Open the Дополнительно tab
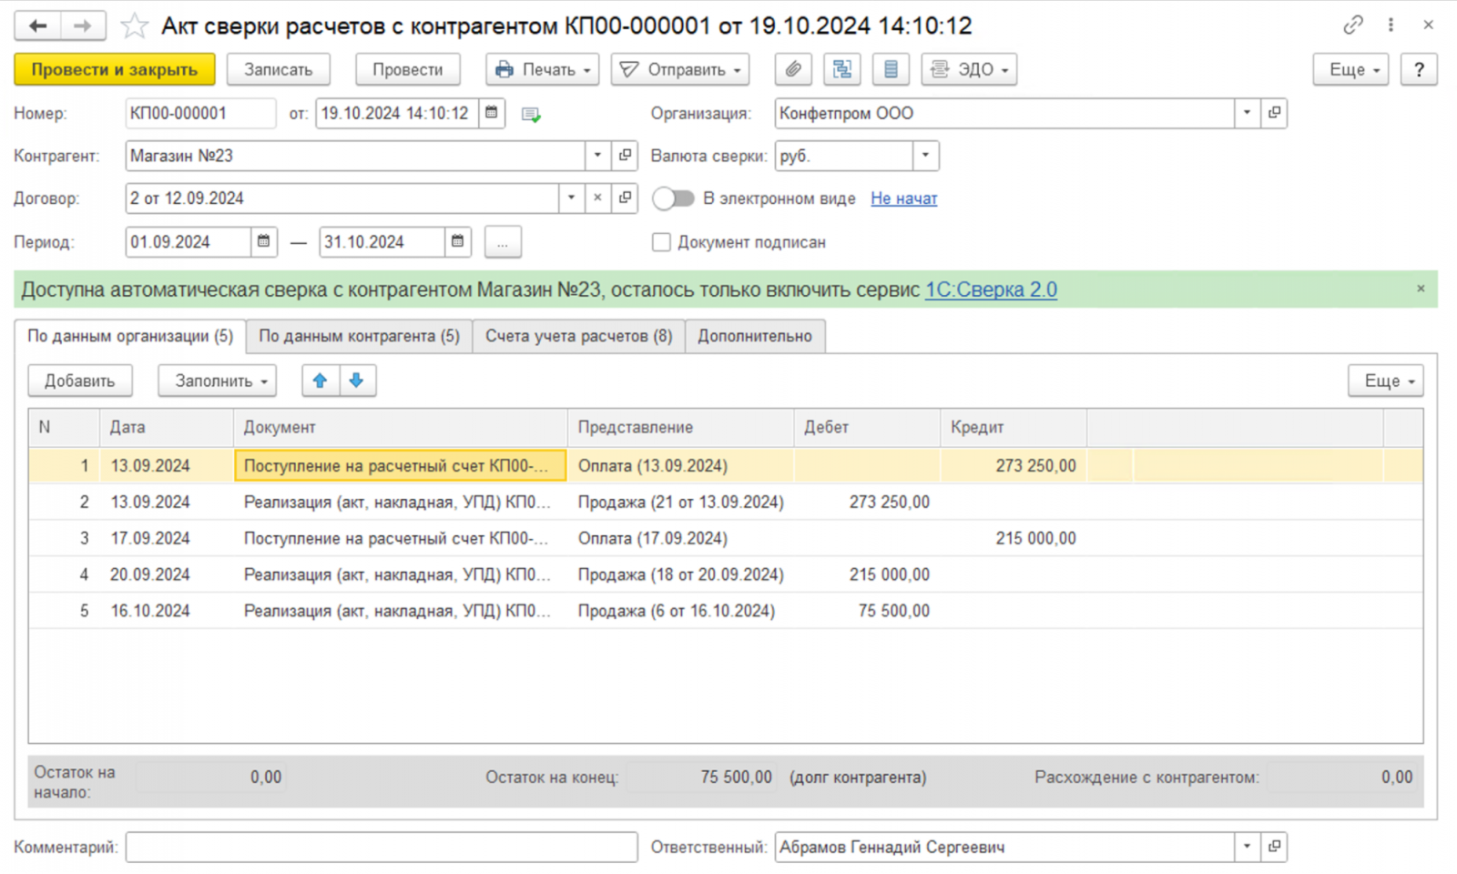1457x874 pixels. click(755, 336)
